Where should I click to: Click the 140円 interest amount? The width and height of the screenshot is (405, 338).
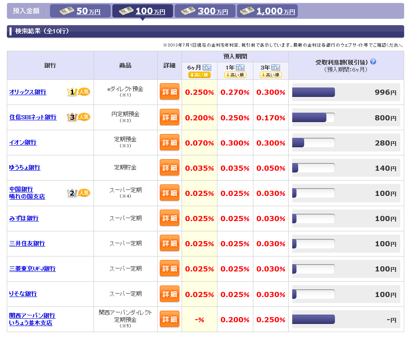pos(386,168)
